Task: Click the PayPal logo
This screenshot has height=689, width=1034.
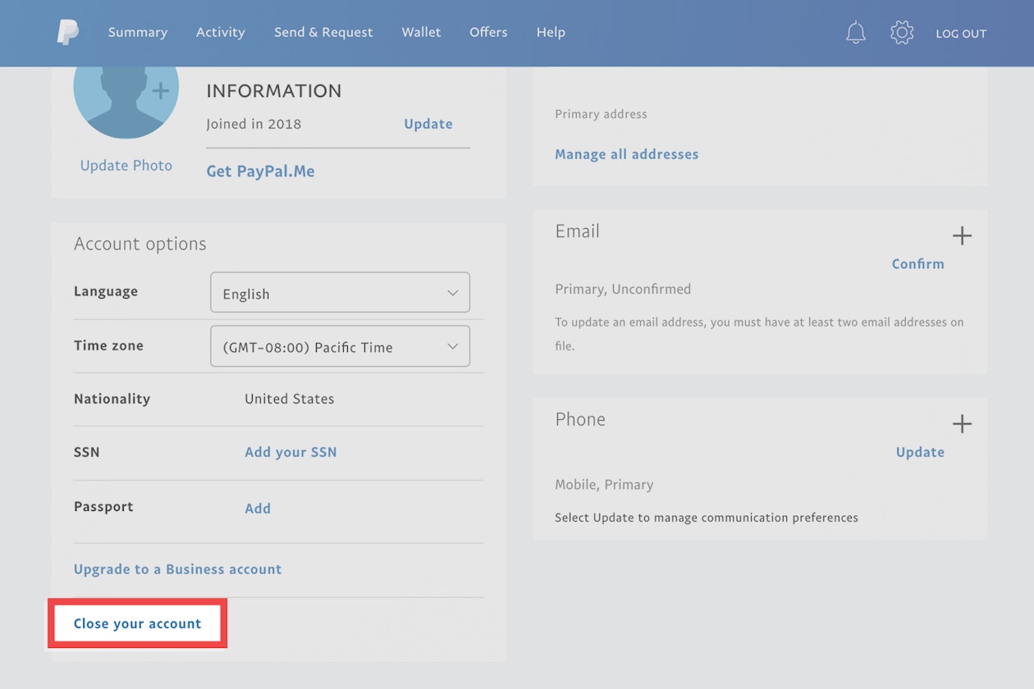Action: pyautogui.click(x=69, y=32)
